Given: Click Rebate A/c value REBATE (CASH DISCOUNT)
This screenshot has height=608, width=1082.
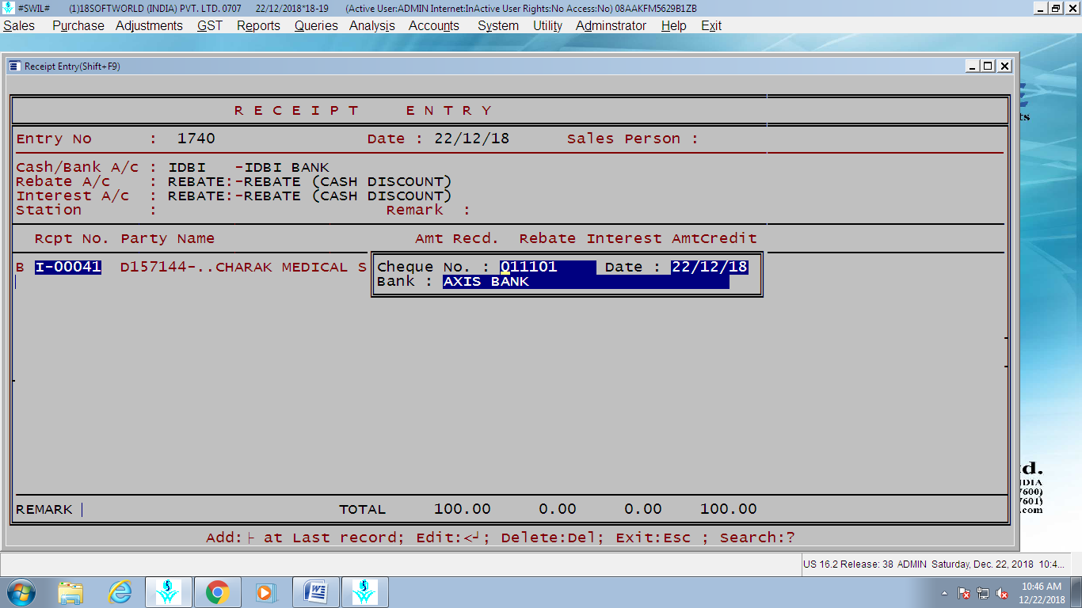Looking at the screenshot, I should [310, 182].
